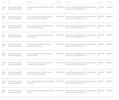The height and width of the screenshot is (100, 119).
Task: Click payment number ending in 37
Action: [101, 92]
